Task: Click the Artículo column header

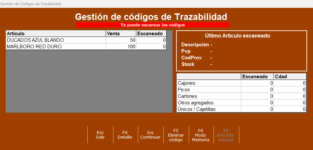Action: pyautogui.click(x=56, y=34)
